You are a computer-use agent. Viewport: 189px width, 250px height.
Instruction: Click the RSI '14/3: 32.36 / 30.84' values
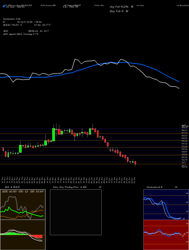pos(30,22)
